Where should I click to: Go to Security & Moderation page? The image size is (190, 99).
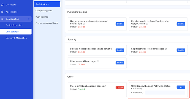[x=16, y=38]
